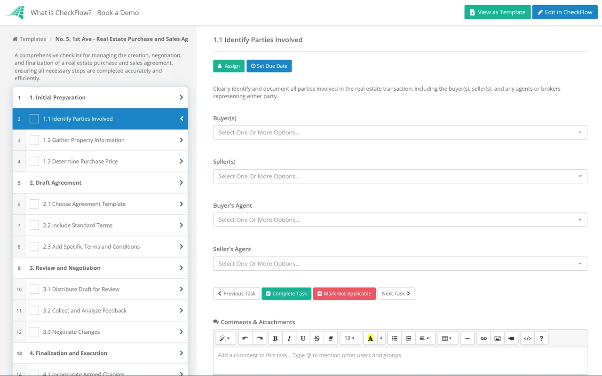Open the Buyer(s) select dropdown
Viewport: 602px width, 376px height.
(400, 133)
